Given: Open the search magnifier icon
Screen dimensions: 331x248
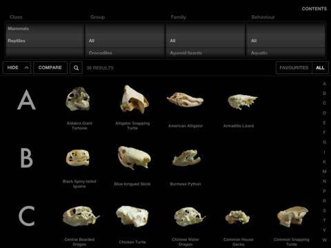Looking at the screenshot, I should (x=76, y=68).
